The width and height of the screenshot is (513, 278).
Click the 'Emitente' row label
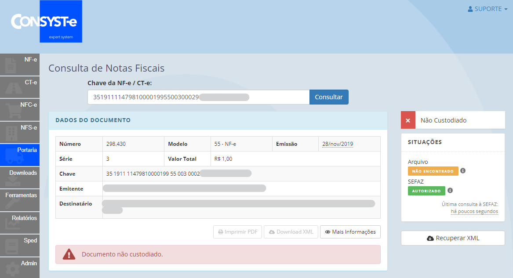click(71, 189)
